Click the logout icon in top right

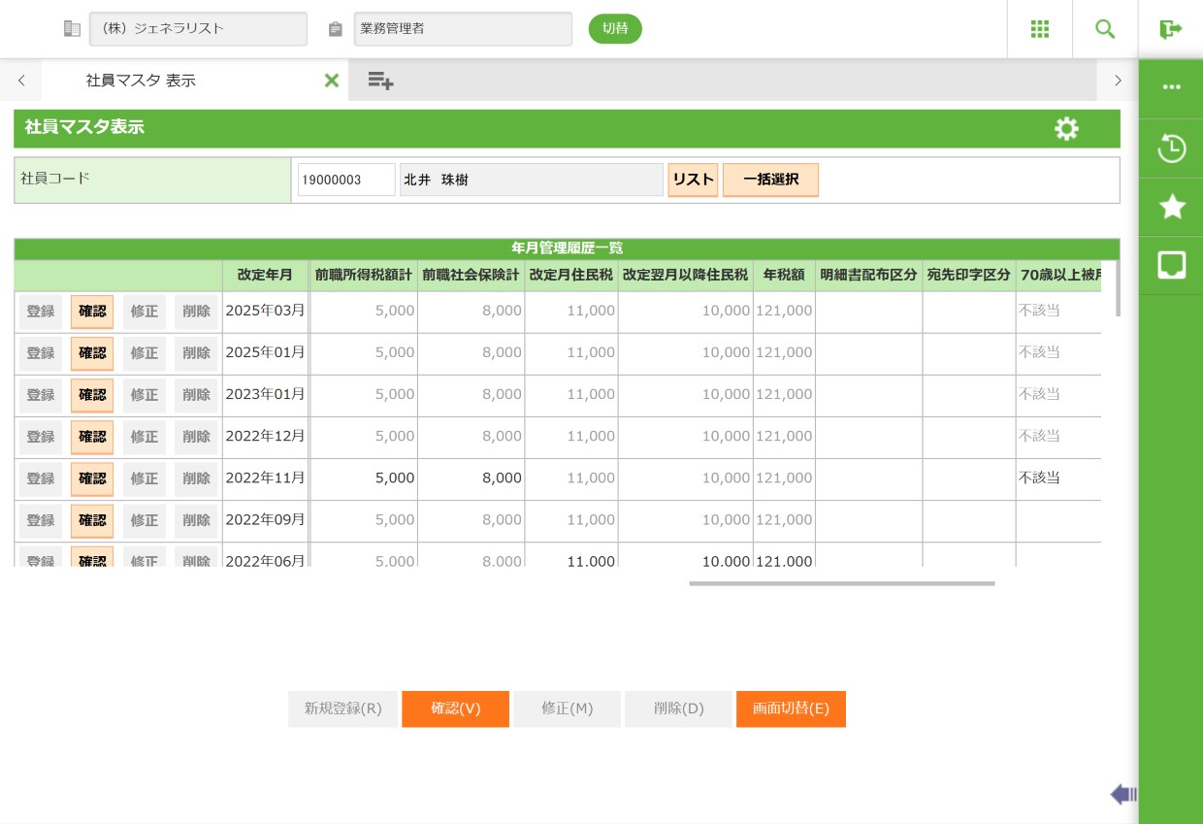click(x=1170, y=29)
